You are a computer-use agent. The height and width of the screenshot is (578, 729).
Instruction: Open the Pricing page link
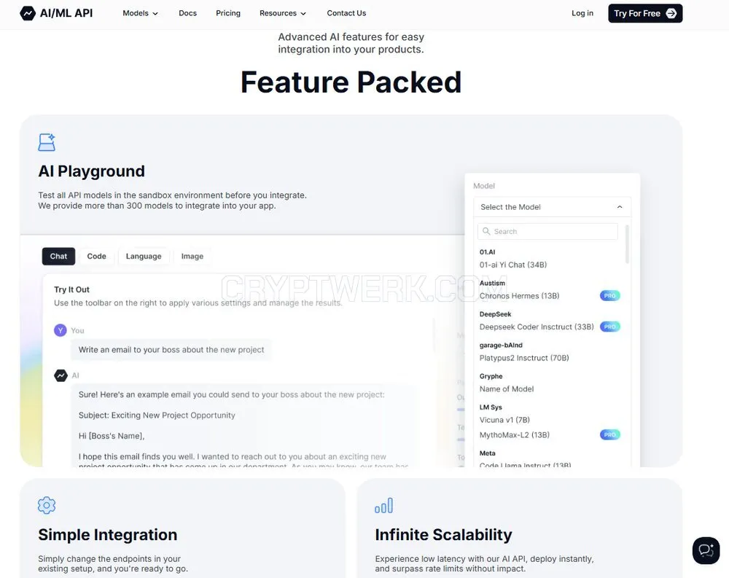click(x=227, y=14)
